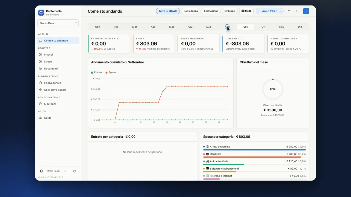Image resolution: width=351 pixels, height=197 pixels.
Task: Open the help question mark icon
Action: pos(289,11)
